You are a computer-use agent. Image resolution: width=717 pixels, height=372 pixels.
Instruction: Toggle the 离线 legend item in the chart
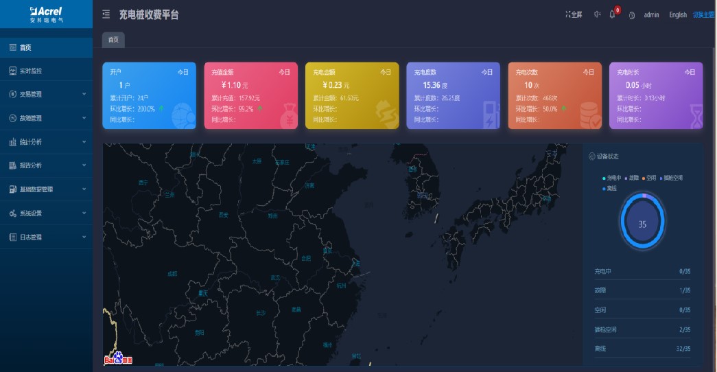click(x=609, y=188)
